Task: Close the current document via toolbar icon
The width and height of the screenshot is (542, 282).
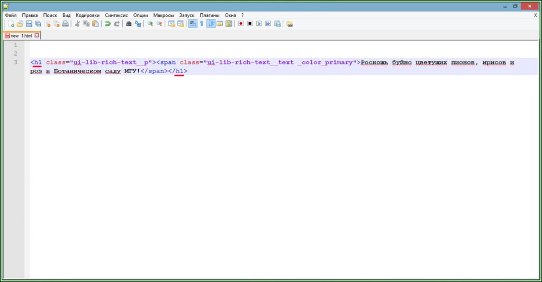Action: (x=47, y=24)
